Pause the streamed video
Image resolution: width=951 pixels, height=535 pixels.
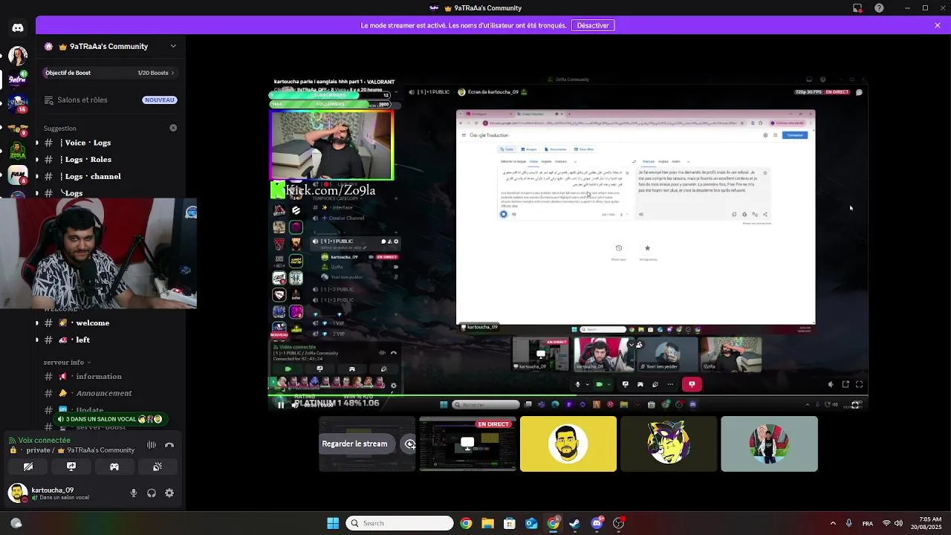point(280,405)
